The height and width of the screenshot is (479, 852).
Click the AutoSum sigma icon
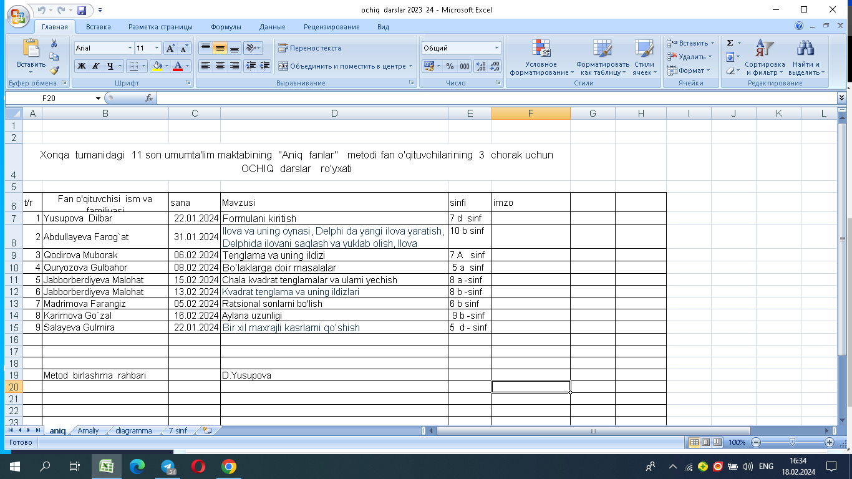click(730, 43)
